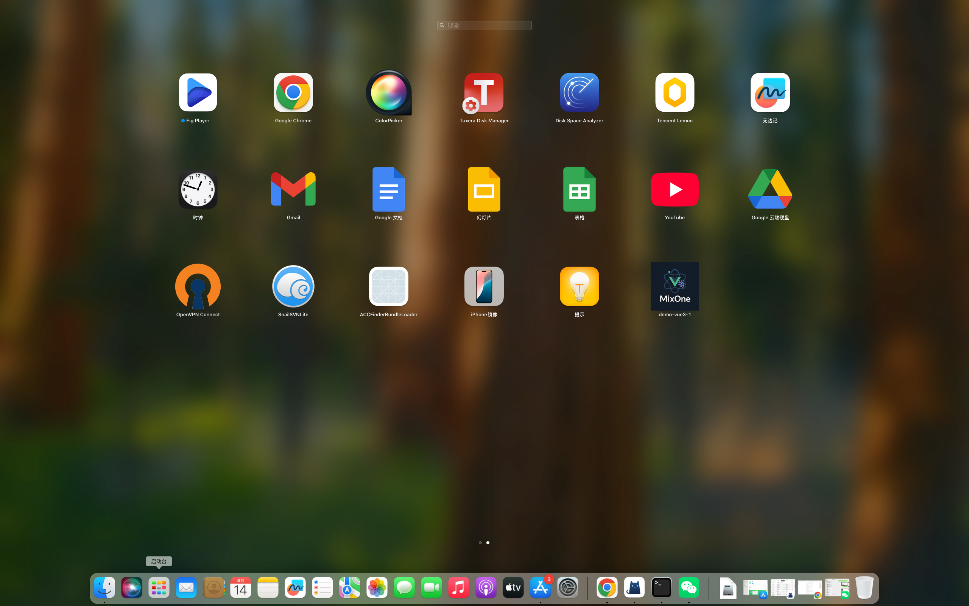969x606 pixels.
Task: Open Terminal from the Dock
Action: tap(662, 587)
